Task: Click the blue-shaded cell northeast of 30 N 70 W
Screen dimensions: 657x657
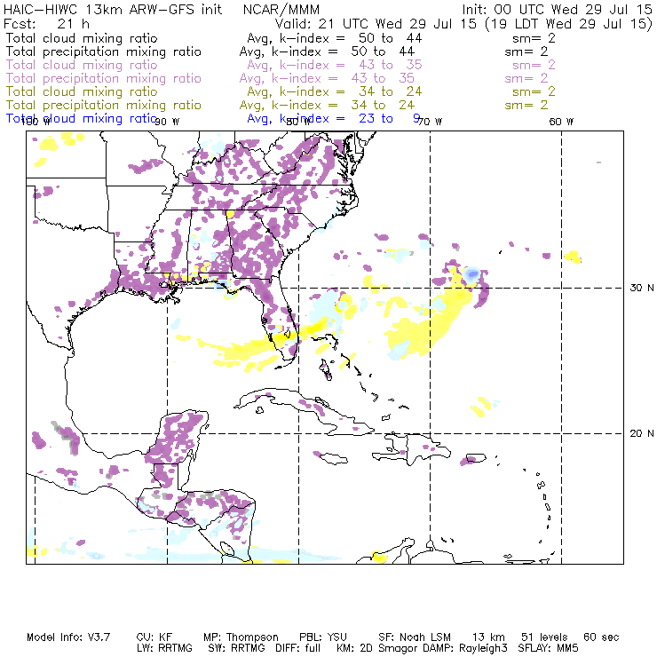Action: click(x=472, y=273)
